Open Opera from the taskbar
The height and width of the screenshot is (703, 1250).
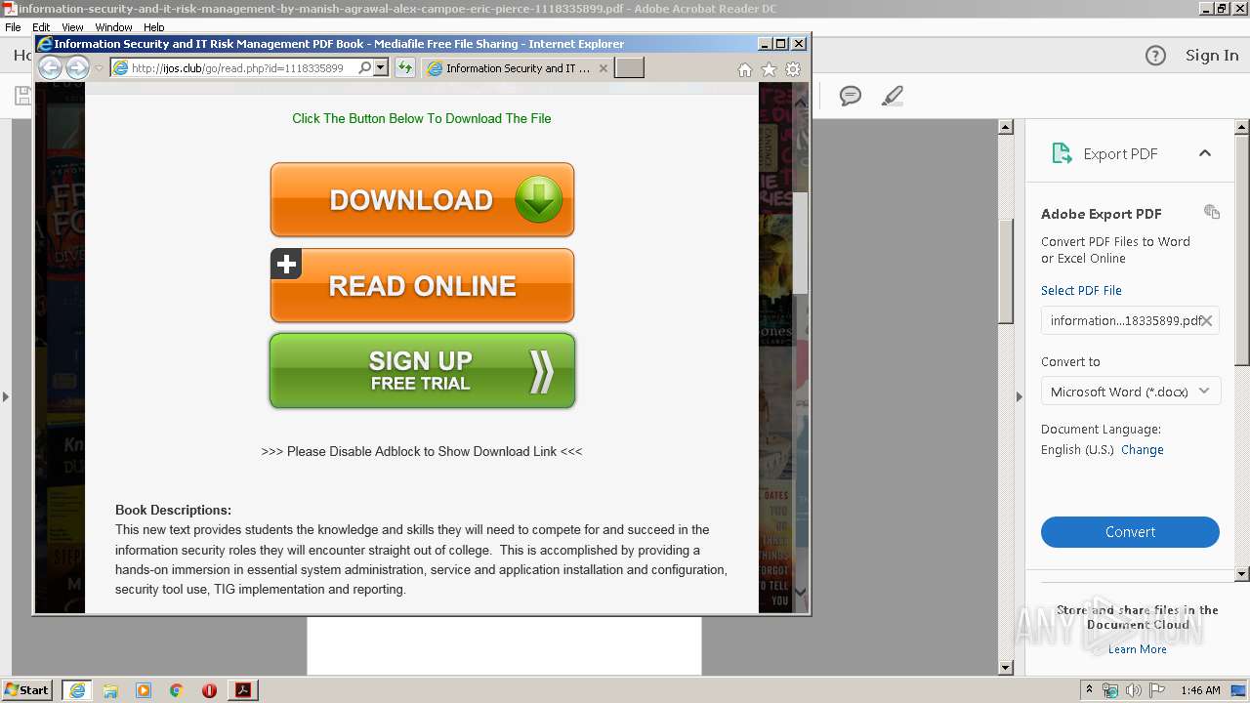pyautogui.click(x=209, y=690)
